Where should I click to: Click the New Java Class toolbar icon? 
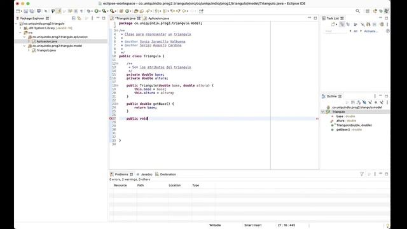[127, 11]
